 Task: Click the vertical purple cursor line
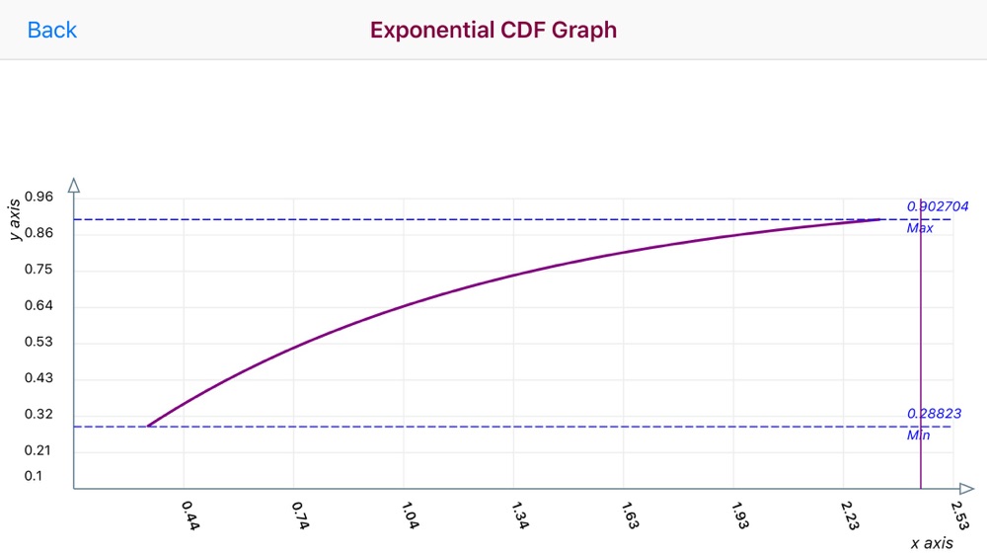click(920, 343)
